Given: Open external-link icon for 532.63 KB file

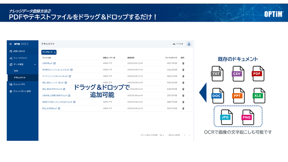Looking at the screenshot, I should 66,82.
